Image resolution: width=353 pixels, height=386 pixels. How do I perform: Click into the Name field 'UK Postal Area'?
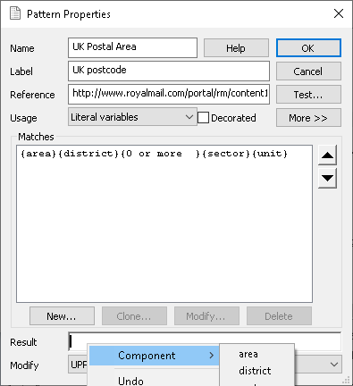coord(132,47)
